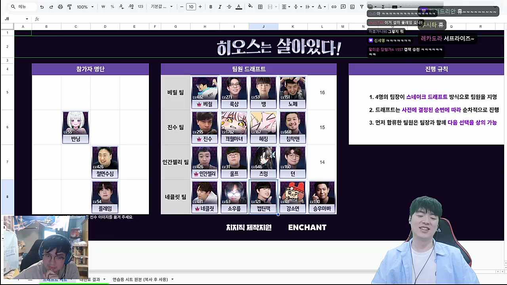This screenshot has width=507, height=285.
Task: Select column J header
Action: click(x=263, y=27)
